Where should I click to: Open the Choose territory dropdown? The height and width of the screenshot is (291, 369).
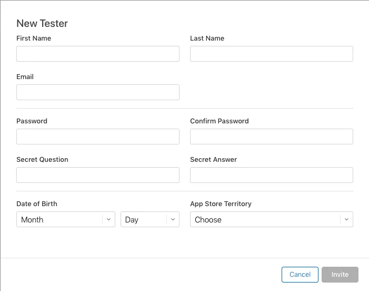pyautogui.click(x=266, y=219)
